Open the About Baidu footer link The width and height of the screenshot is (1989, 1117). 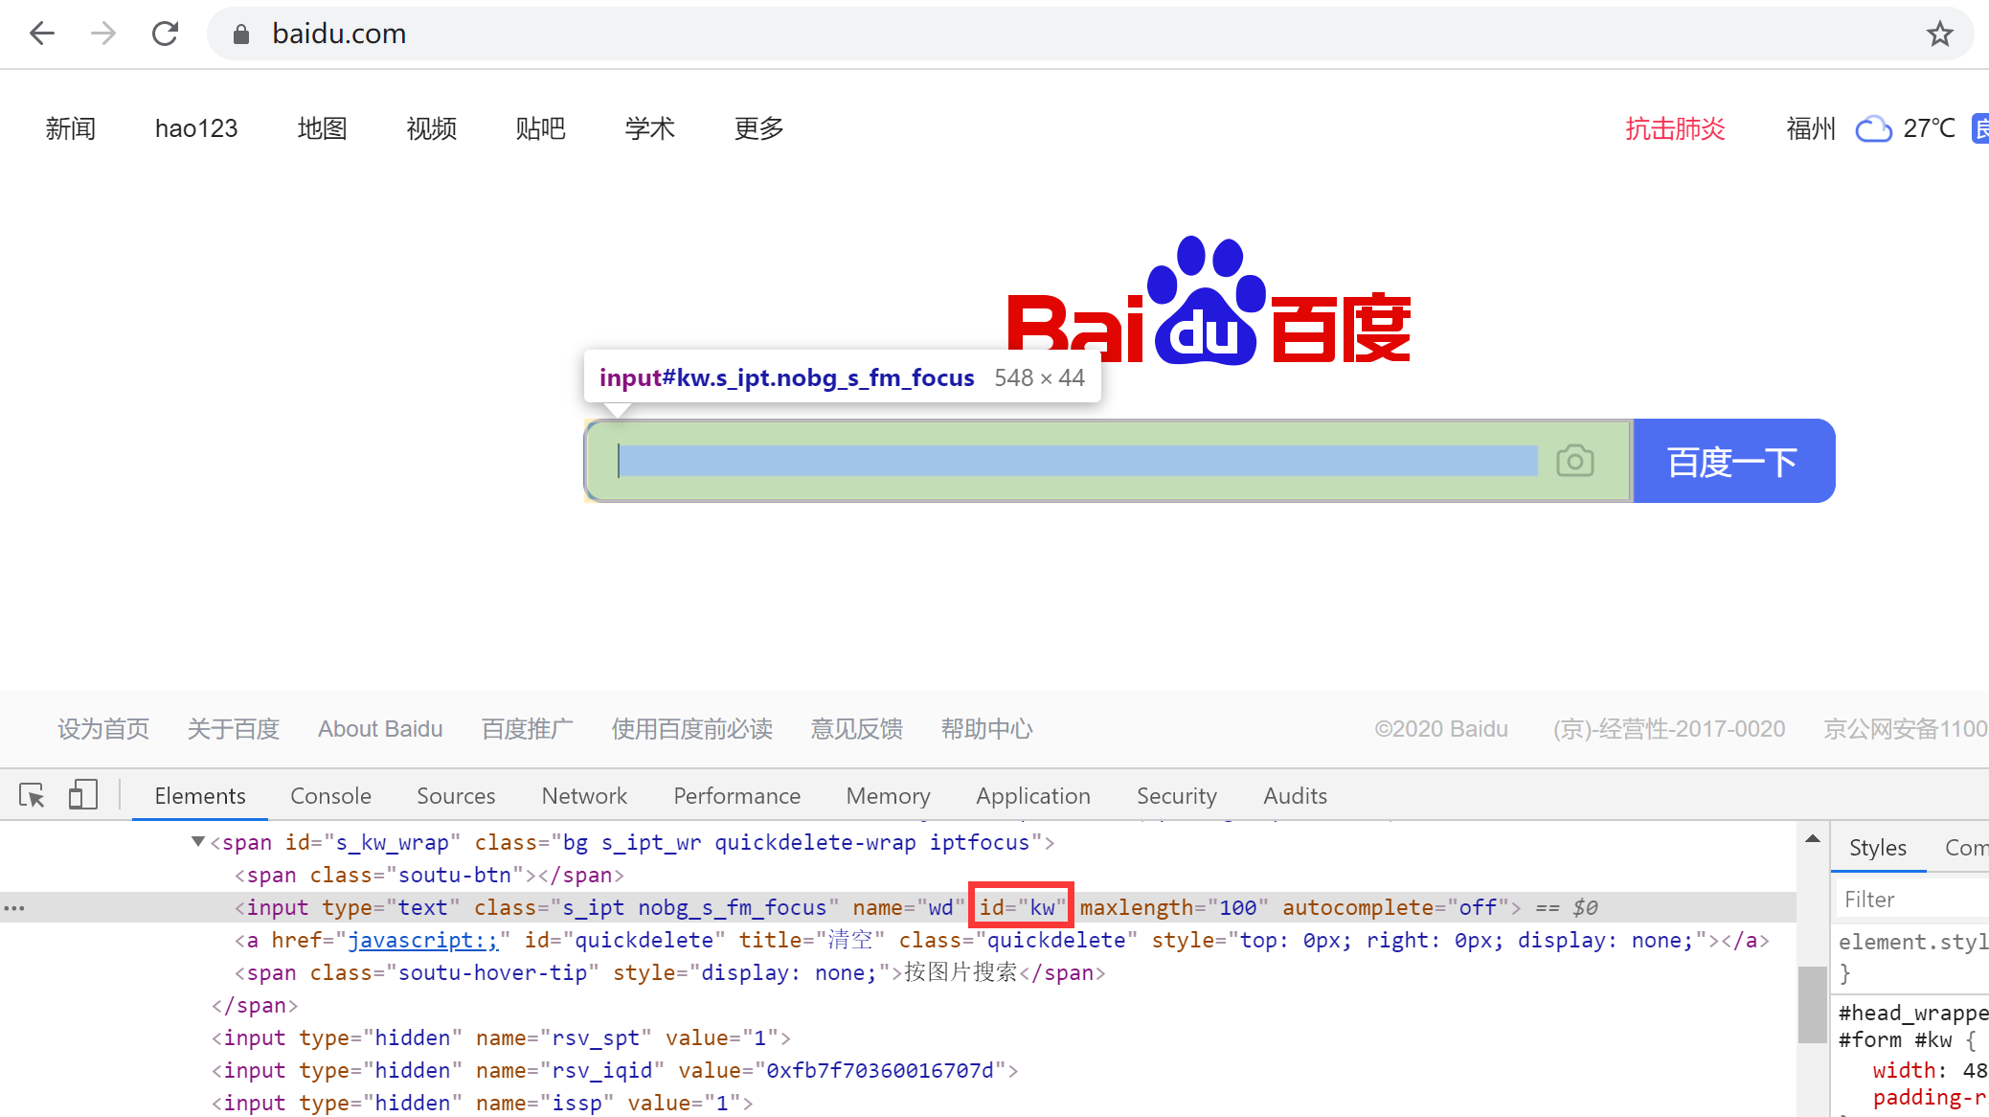tap(380, 729)
